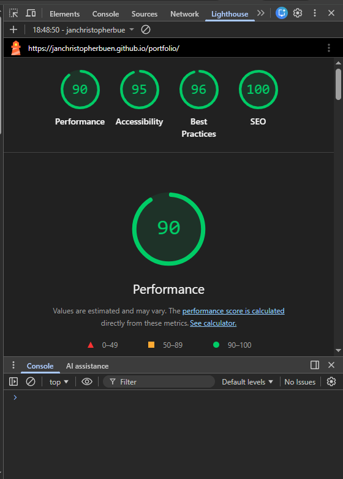Select the Console drawer tab
The image size is (343, 479).
(x=40, y=366)
